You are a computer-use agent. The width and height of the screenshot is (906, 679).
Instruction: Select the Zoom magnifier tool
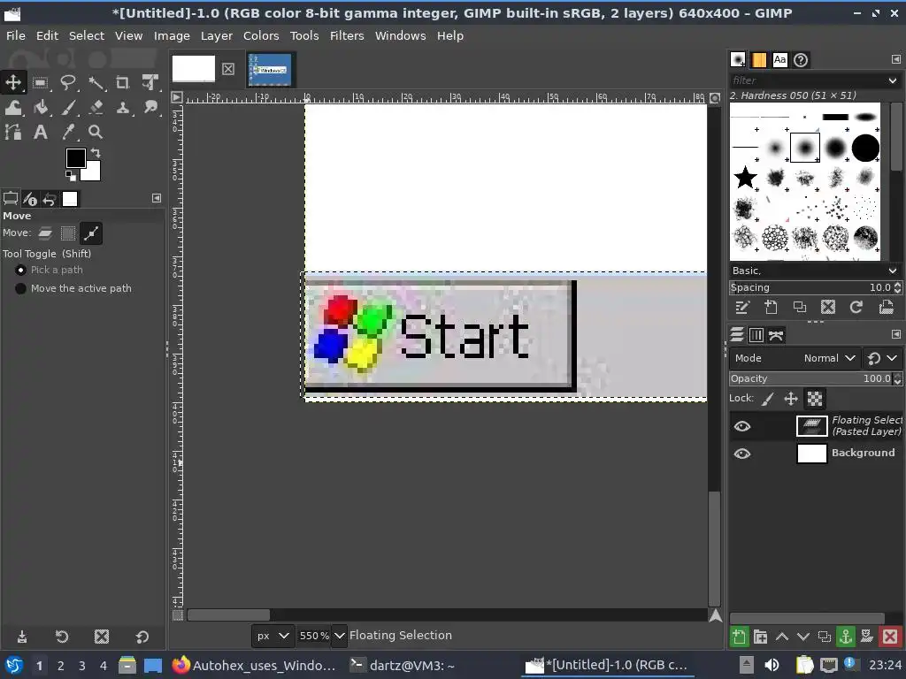[96, 133]
